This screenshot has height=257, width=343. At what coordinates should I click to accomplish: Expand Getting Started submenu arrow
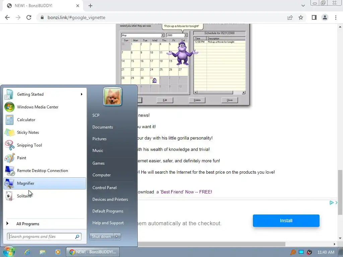click(x=82, y=94)
